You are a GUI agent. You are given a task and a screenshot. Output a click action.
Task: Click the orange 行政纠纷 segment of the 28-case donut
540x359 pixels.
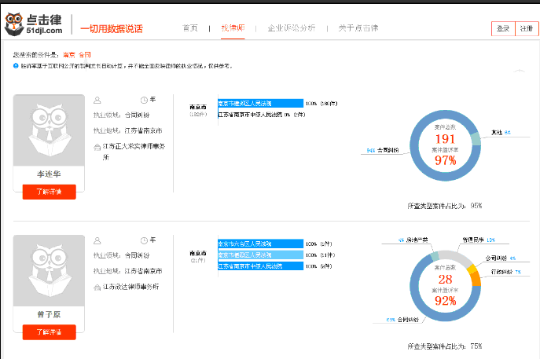(x=476, y=279)
